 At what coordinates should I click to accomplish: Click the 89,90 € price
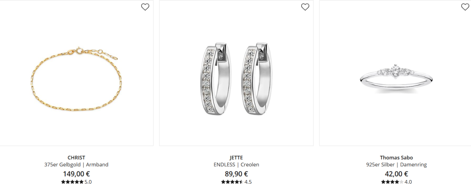(236, 174)
